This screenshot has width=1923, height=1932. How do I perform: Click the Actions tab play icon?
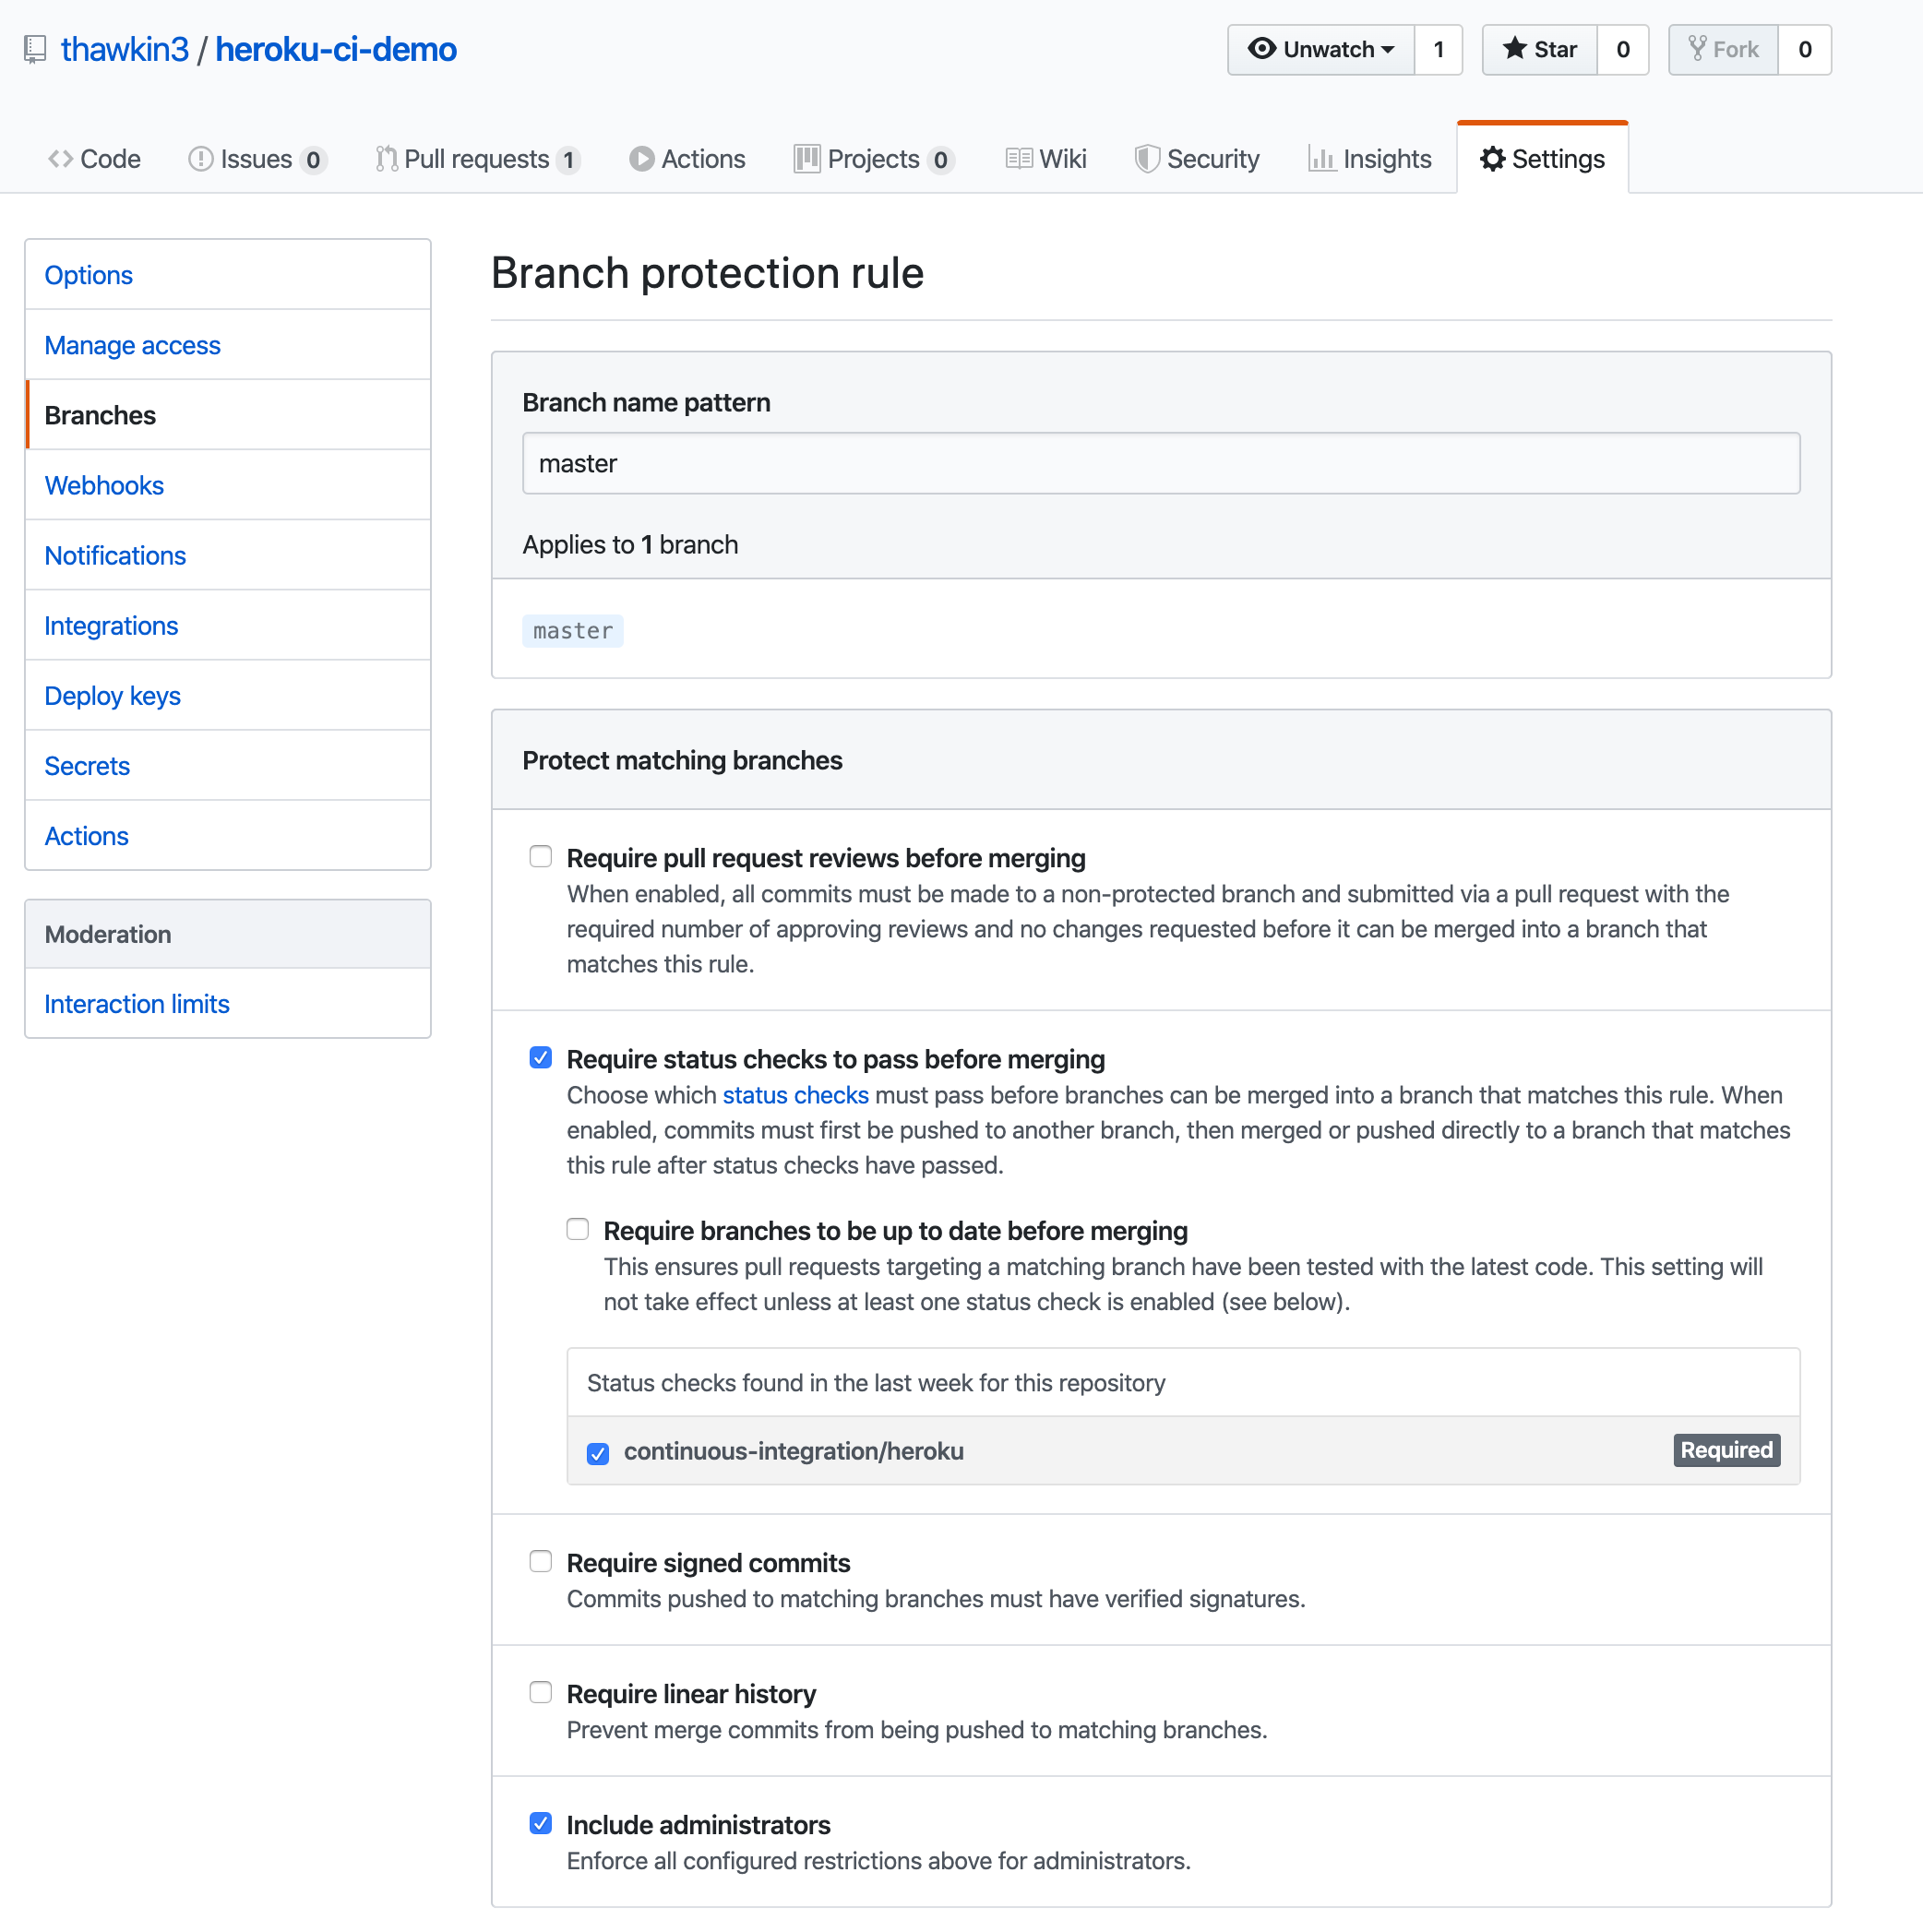point(641,159)
